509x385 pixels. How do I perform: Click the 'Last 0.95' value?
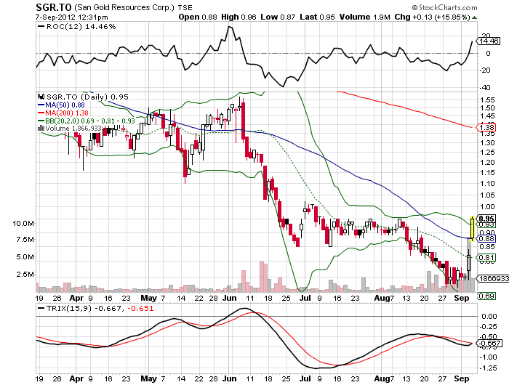(x=317, y=17)
